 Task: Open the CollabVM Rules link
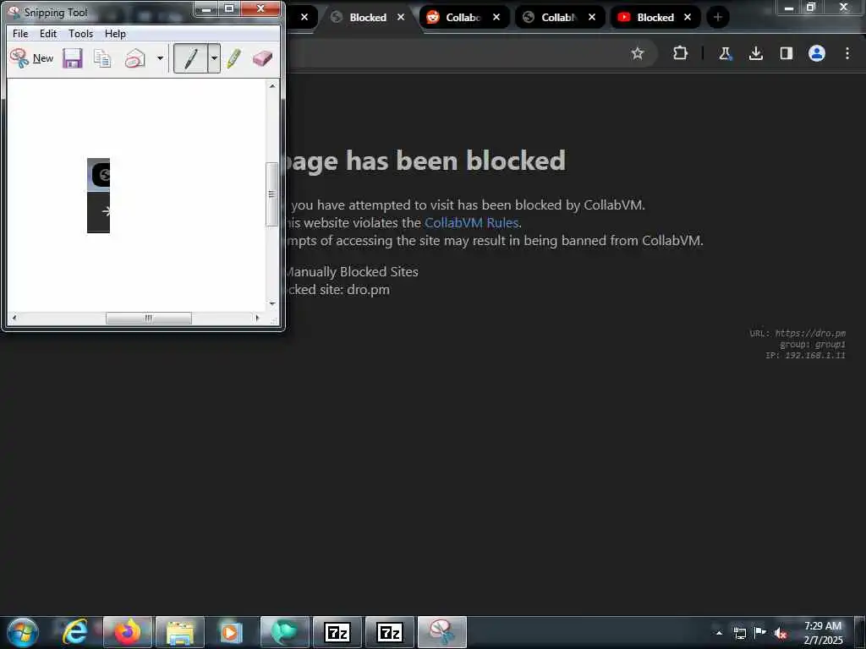point(471,223)
